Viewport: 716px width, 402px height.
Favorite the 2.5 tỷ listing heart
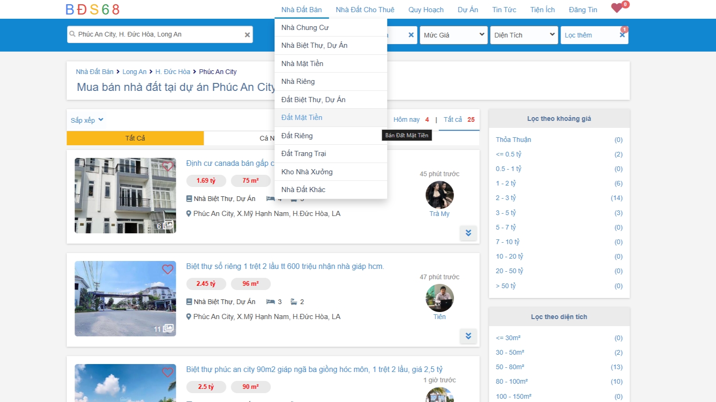coord(168,372)
